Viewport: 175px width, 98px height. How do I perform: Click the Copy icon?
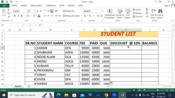tap(8, 13)
